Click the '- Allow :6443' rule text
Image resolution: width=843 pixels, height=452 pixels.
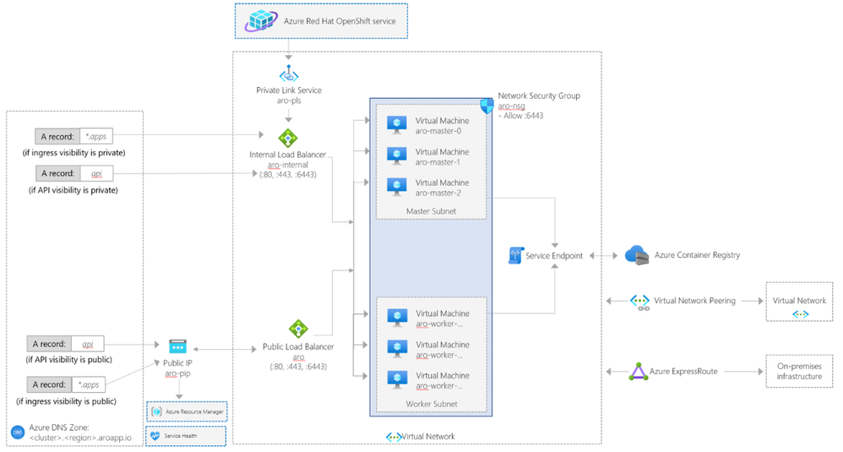point(520,116)
